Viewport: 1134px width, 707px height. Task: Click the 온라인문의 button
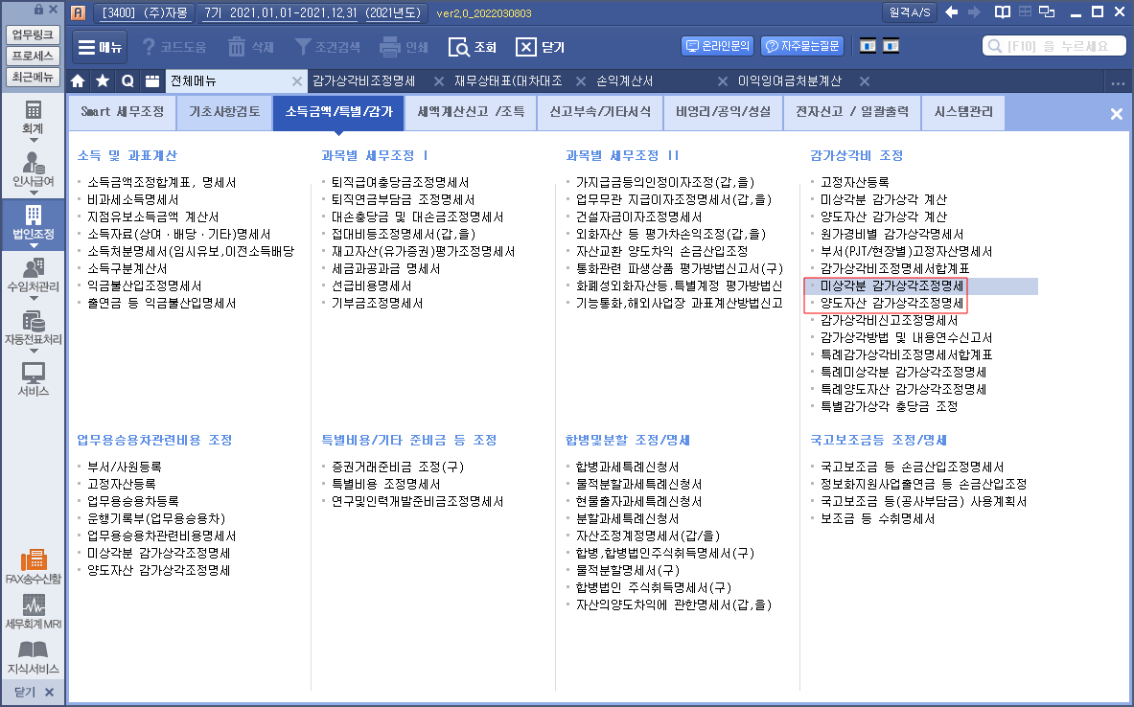[717, 46]
